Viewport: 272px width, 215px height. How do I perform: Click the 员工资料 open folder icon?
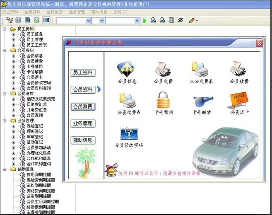point(13,29)
